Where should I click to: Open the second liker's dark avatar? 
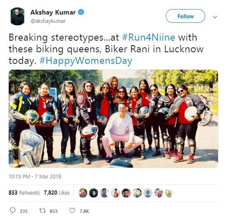pos(93,193)
